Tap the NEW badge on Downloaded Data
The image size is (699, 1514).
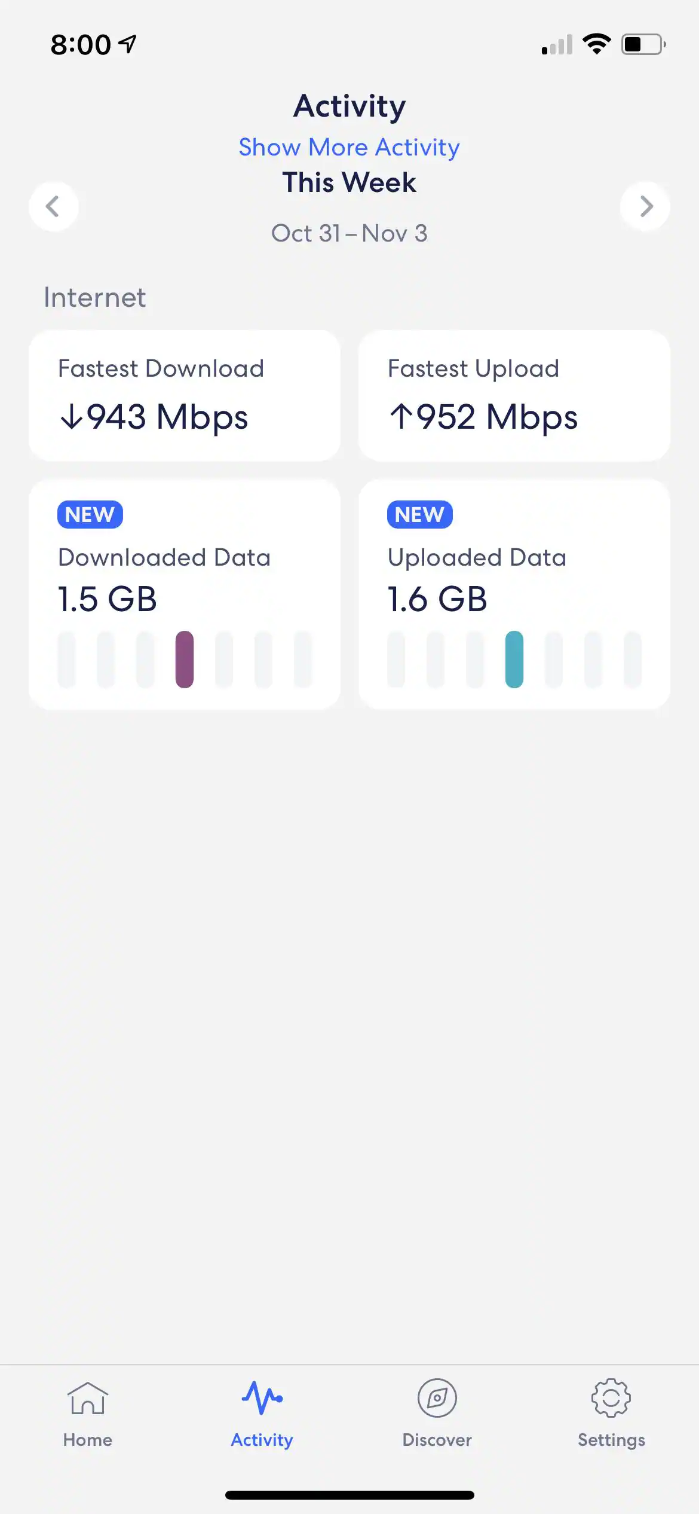90,514
